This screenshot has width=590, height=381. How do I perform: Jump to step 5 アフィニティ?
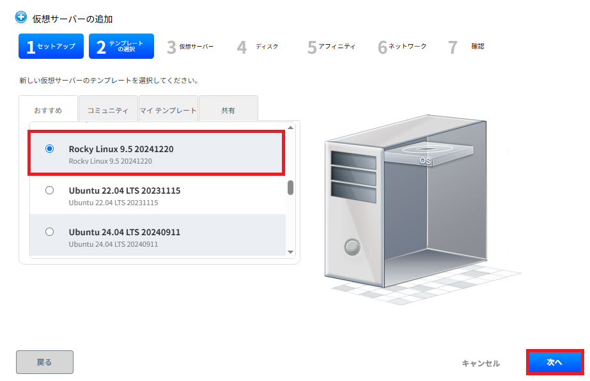pos(331,47)
